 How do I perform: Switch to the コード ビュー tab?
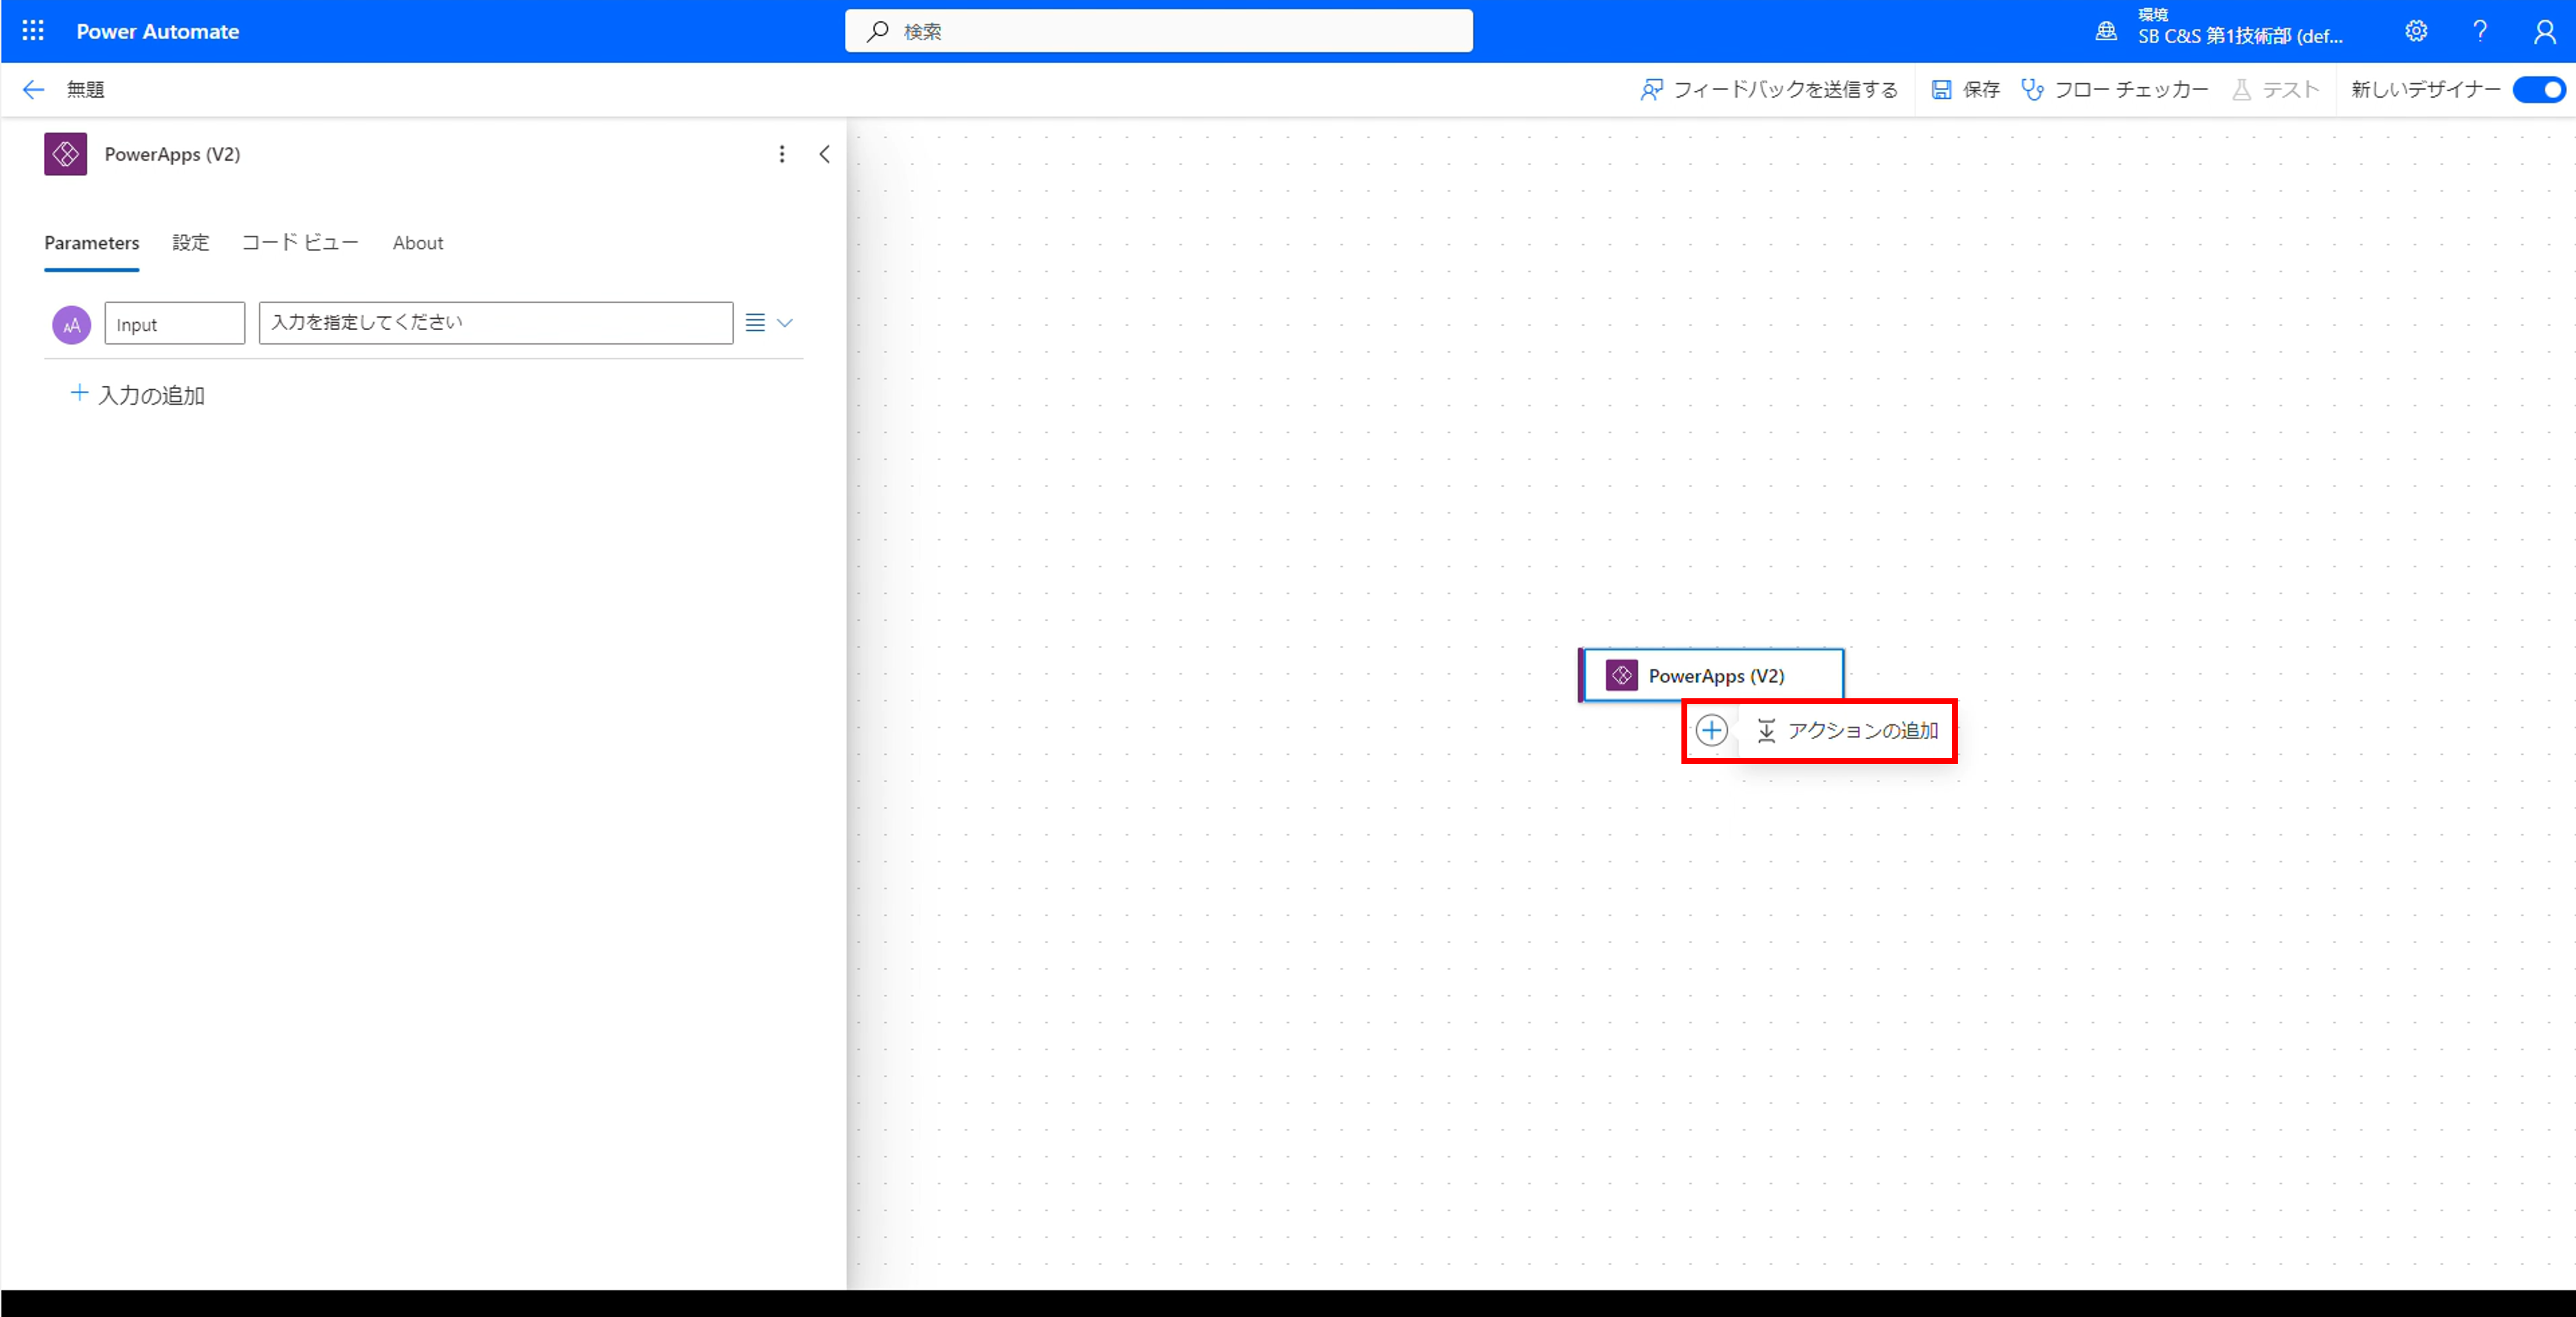pos(300,243)
